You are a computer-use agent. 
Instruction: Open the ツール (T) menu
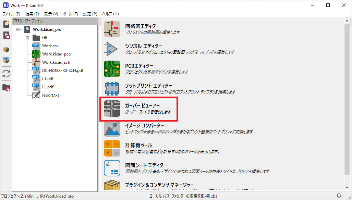[x=71, y=14]
